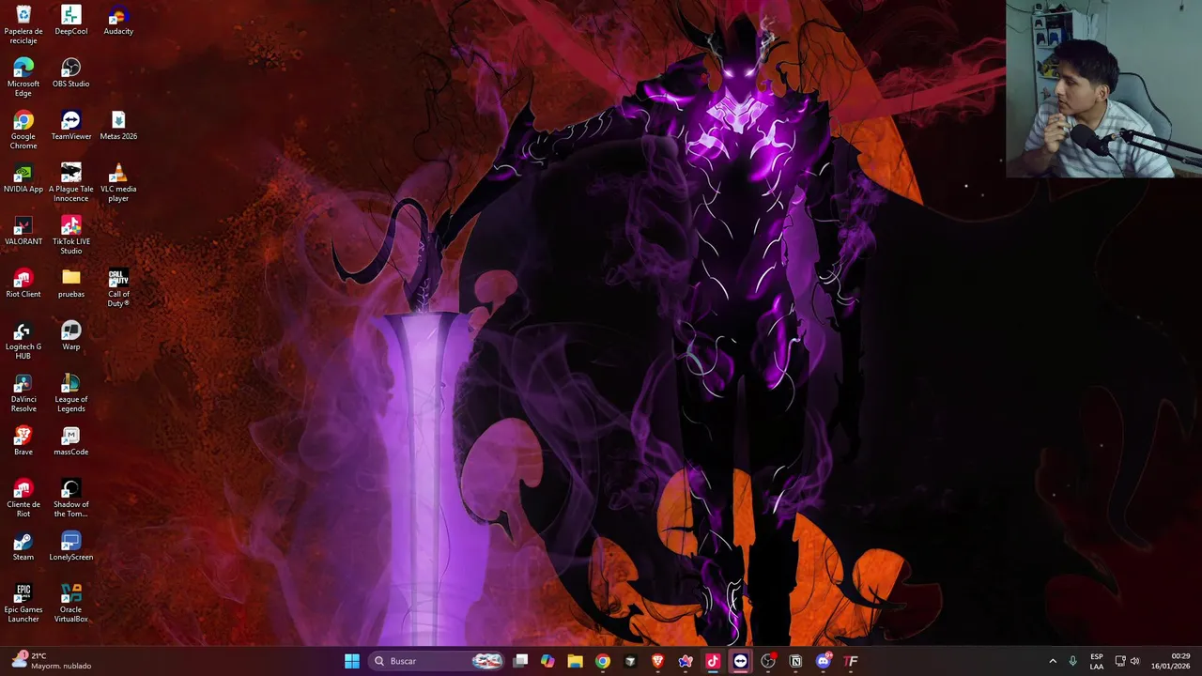The image size is (1202, 676).
Task: Select the Metas 2026 file icon
Action: pos(118,126)
